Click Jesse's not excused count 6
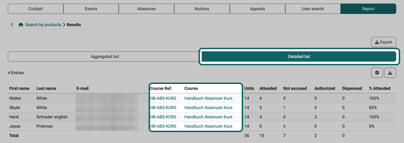This screenshot has height=143, width=404. coord(285,126)
